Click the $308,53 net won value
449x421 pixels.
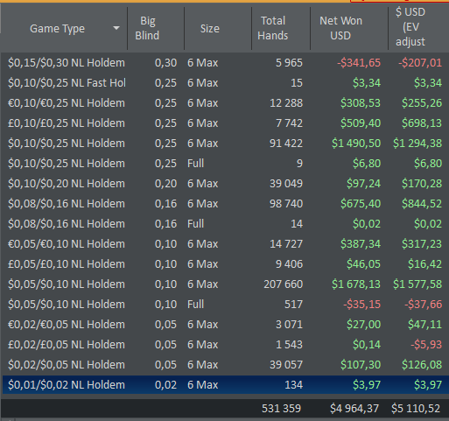click(361, 103)
